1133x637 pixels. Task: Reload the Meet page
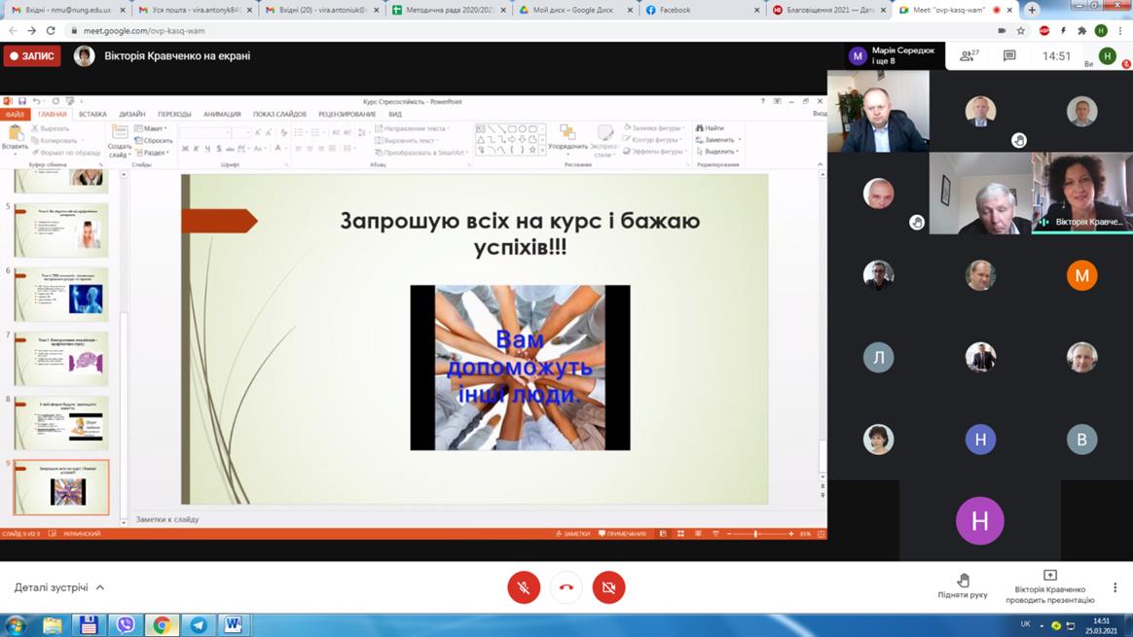click(x=51, y=31)
